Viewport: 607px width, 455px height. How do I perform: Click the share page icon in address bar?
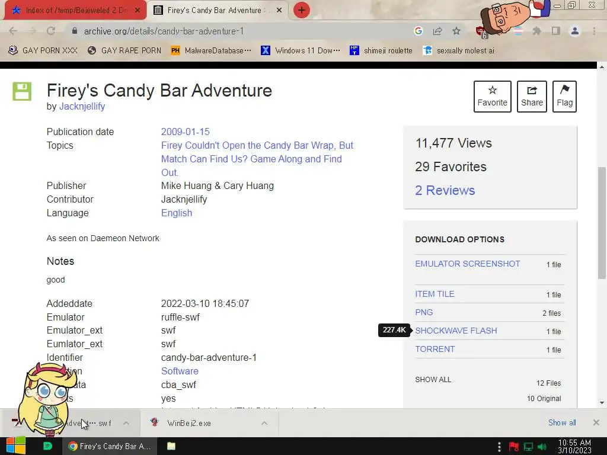(x=437, y=31)
